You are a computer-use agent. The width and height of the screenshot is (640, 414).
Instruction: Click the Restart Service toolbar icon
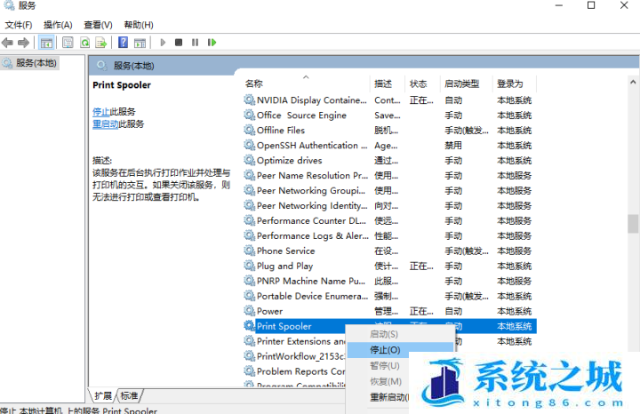(212, 43)
